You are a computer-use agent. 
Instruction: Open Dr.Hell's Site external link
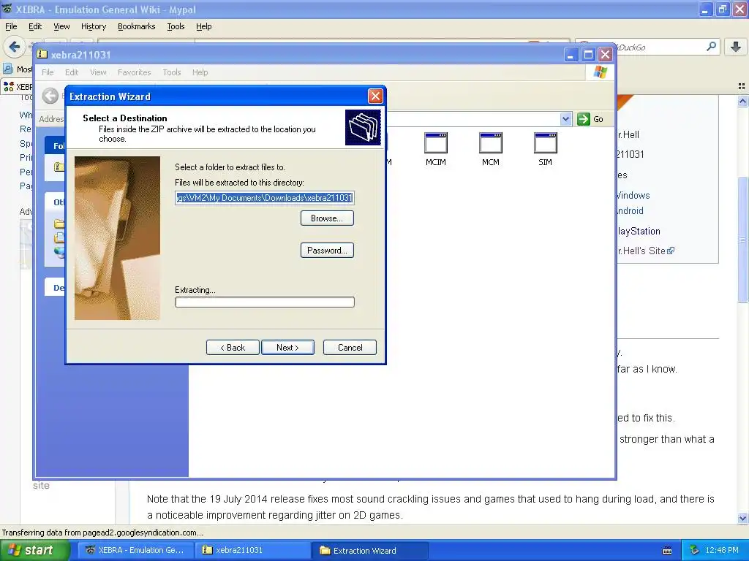click(646, 251)
